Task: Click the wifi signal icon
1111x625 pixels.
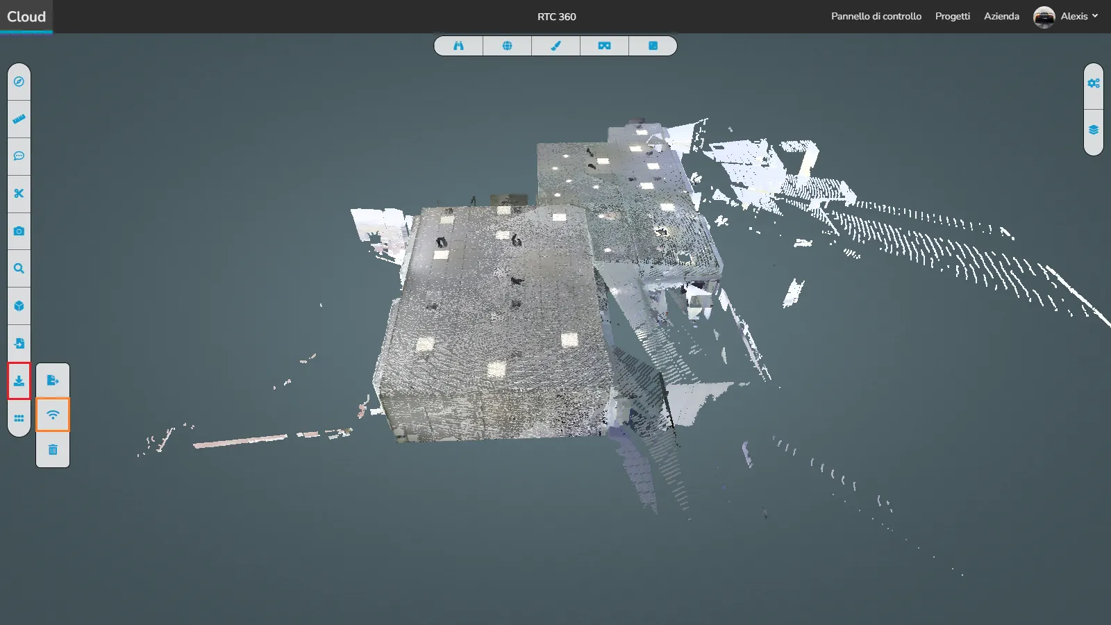Action: (x=53, y=415)
